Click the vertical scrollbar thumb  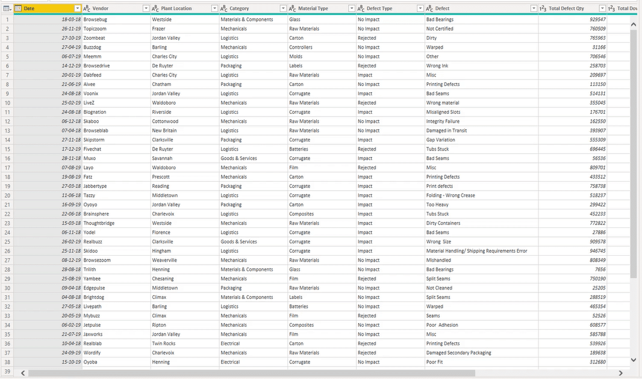tap(634, 155)
